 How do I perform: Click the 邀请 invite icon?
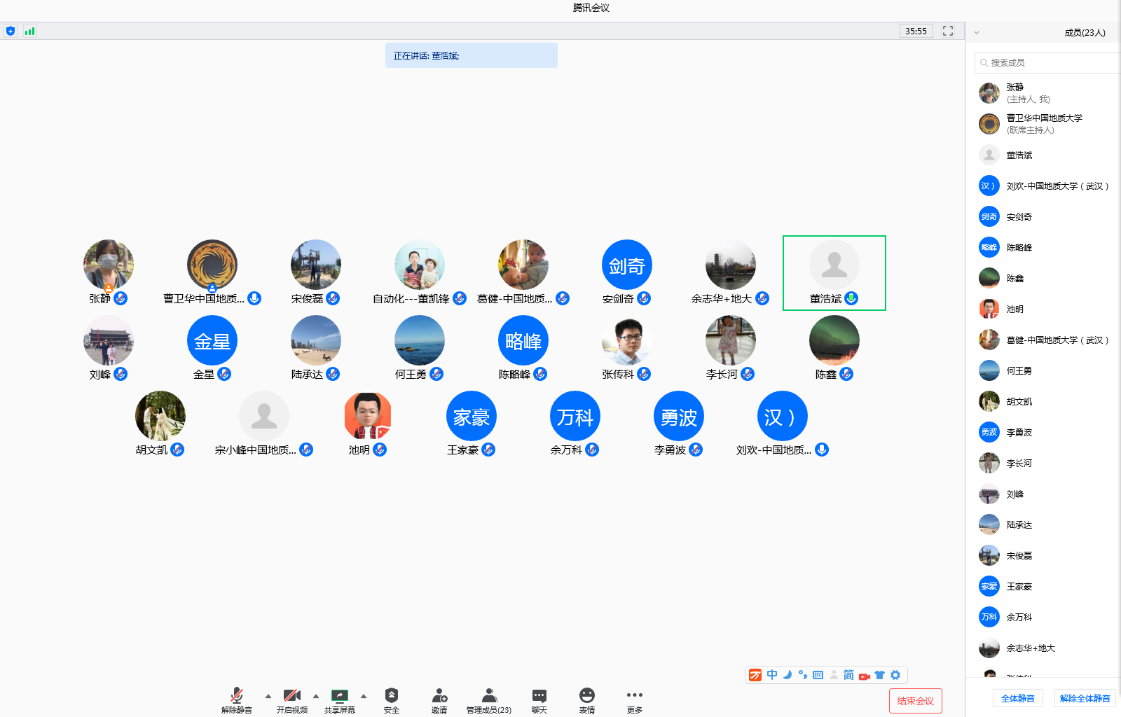[x=439, y=699]
